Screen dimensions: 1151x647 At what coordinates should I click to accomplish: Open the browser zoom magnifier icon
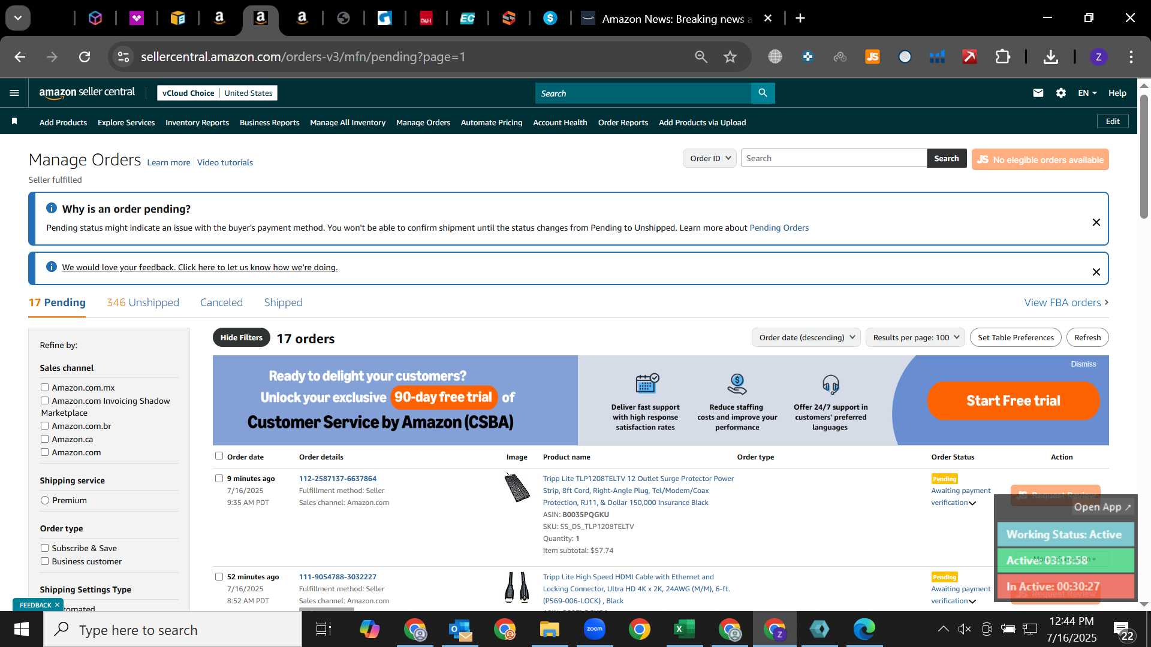(701, 57)
